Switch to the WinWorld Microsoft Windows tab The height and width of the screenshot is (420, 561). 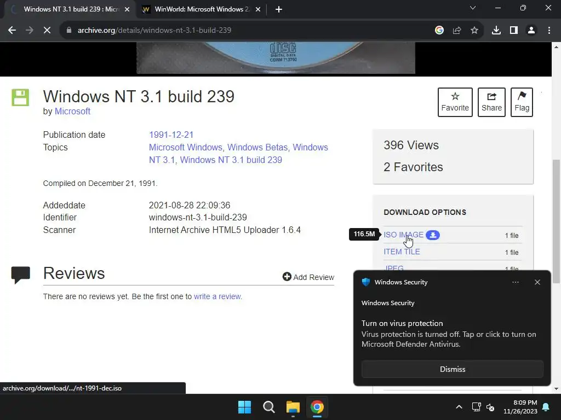[x=202, y=9]
